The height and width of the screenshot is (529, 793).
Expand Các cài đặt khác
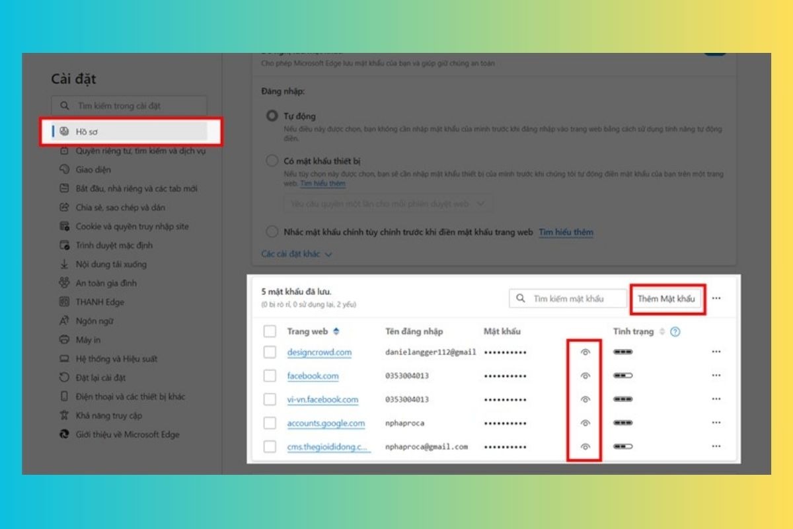[x=297, y=254]
